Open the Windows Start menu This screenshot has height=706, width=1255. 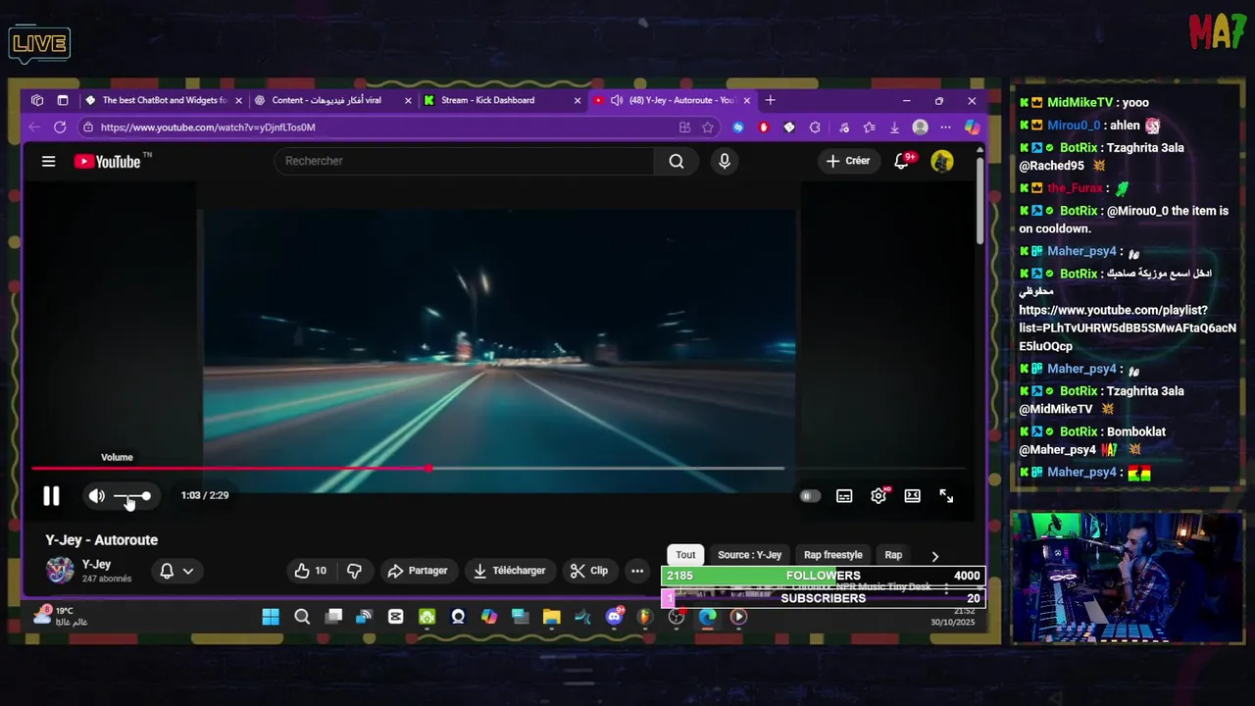point(271,617)
